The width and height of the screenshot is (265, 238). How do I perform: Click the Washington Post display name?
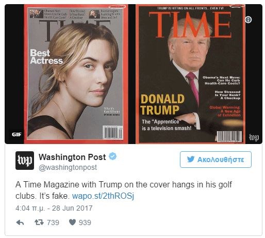point(72,157)
